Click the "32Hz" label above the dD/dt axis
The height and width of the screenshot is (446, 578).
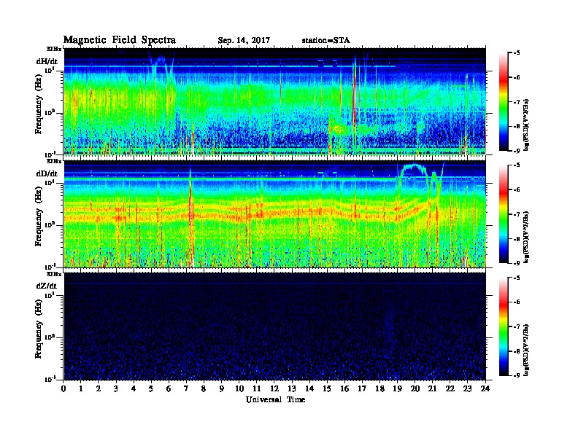coord(54,161)
